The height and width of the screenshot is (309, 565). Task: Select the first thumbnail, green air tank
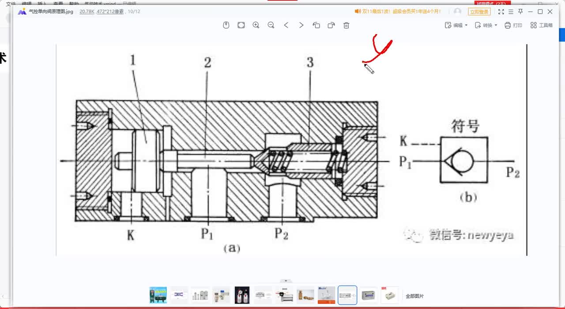click(x=158, y=295)
